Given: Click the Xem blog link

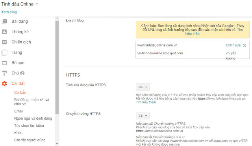Looking at the screenshot, I should pos(9,12).
